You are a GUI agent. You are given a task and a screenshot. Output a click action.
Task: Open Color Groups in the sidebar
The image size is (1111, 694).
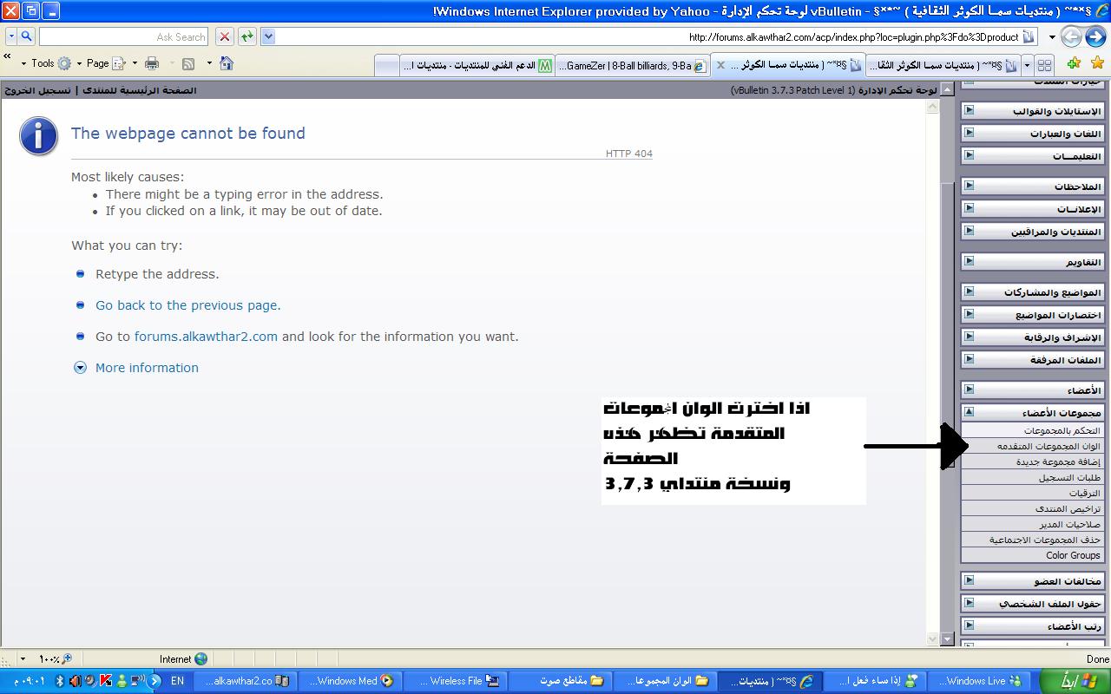point(1073,555)
